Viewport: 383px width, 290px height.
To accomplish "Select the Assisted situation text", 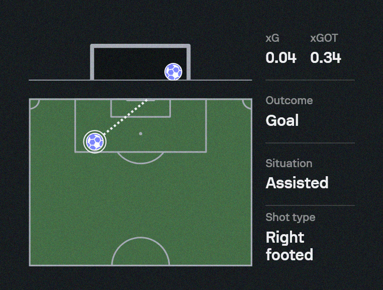I will point(297,183).
